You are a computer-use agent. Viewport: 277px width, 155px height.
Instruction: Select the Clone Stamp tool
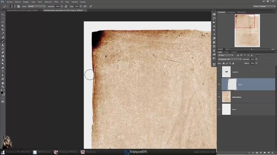point(3,45)
